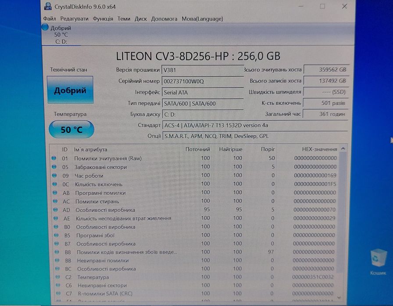Viewport: 393px width, 306px height.
Task: Click the status icon of attribute 0C
Action: [55, 184]
